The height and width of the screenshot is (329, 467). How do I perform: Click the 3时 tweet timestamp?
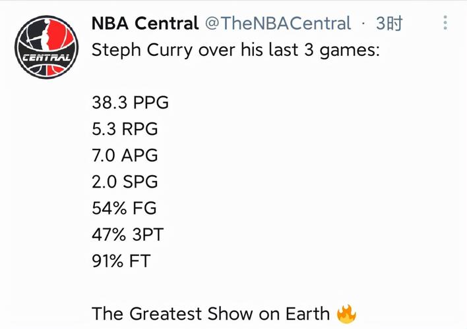tap(389, 24)
